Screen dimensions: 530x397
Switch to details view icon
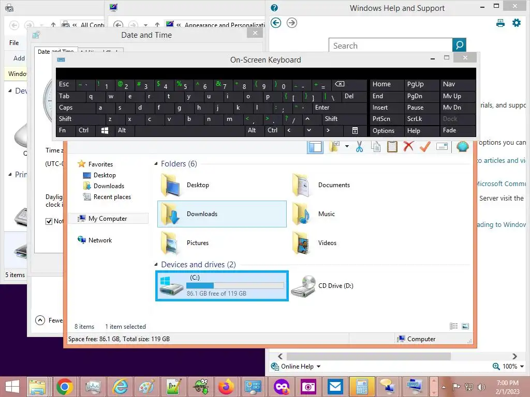coord(453,326)
